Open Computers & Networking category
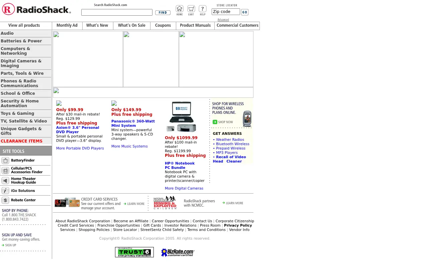This screenshot has height=267, width=428. 15,51
